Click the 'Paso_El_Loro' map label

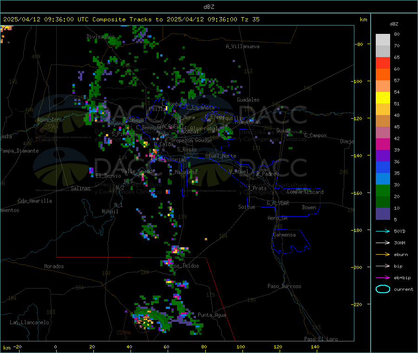[321, 339]
